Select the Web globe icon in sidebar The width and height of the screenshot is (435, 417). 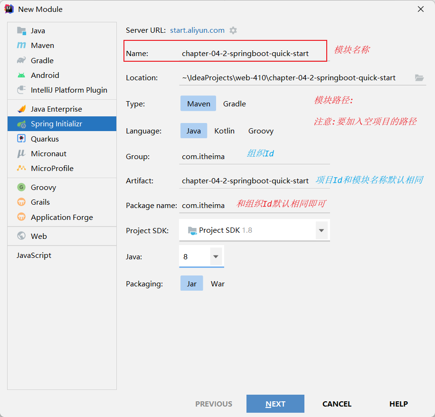coord(21,236)
